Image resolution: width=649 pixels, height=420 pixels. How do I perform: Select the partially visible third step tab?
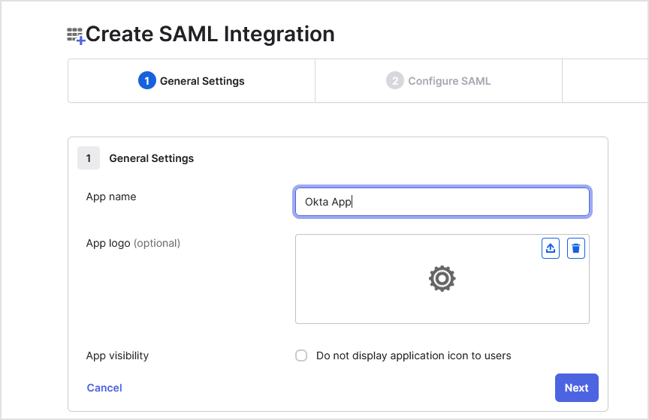pyautogui.click(x=605, y=81)
